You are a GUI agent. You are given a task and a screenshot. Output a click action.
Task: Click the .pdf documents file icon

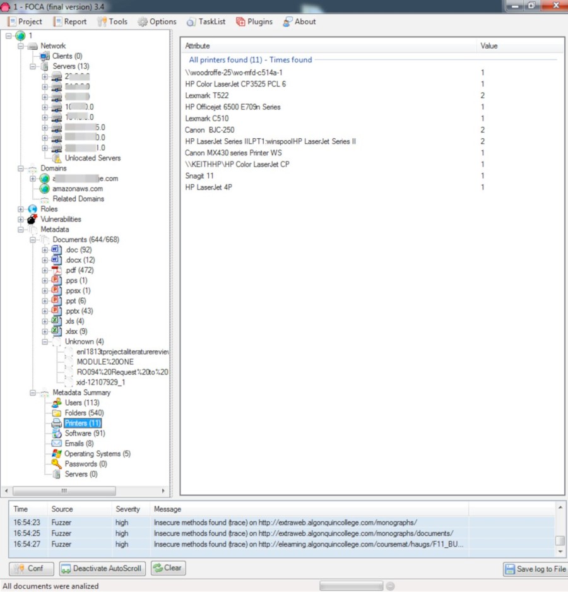[x=57, y=270]
